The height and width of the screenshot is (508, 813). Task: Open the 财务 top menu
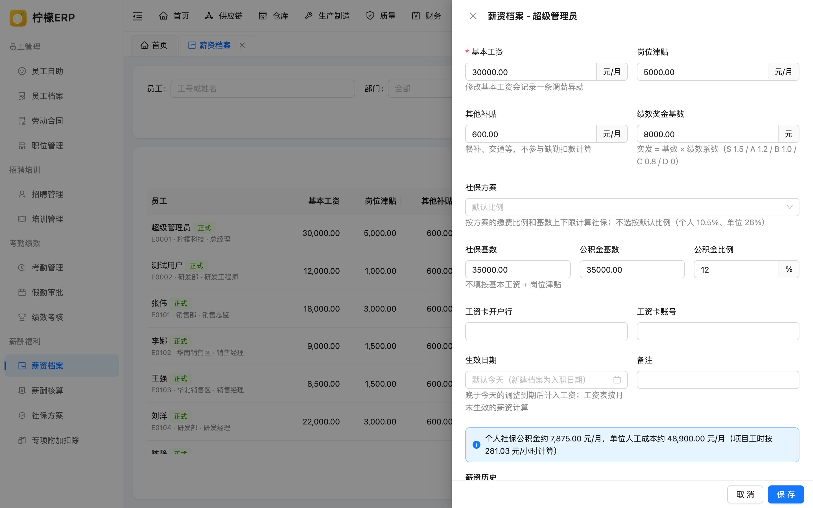[427, 16]
